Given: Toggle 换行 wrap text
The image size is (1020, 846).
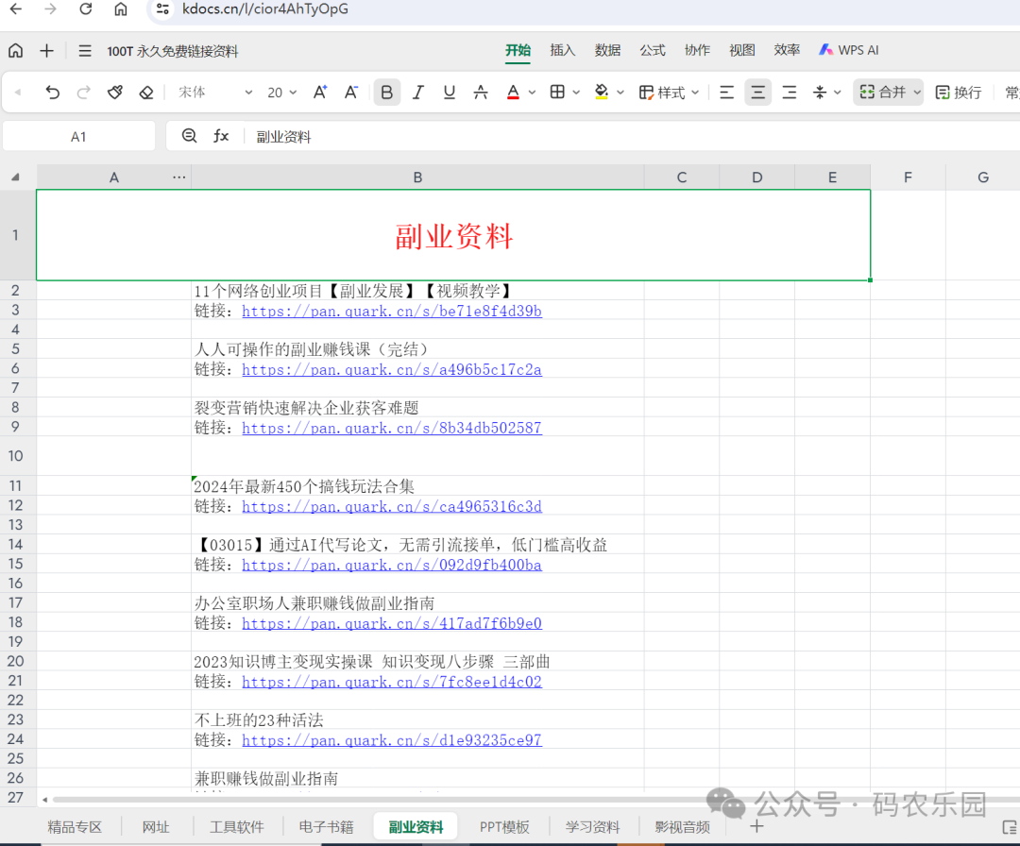Looking at the screenshot, I should 959,93.
